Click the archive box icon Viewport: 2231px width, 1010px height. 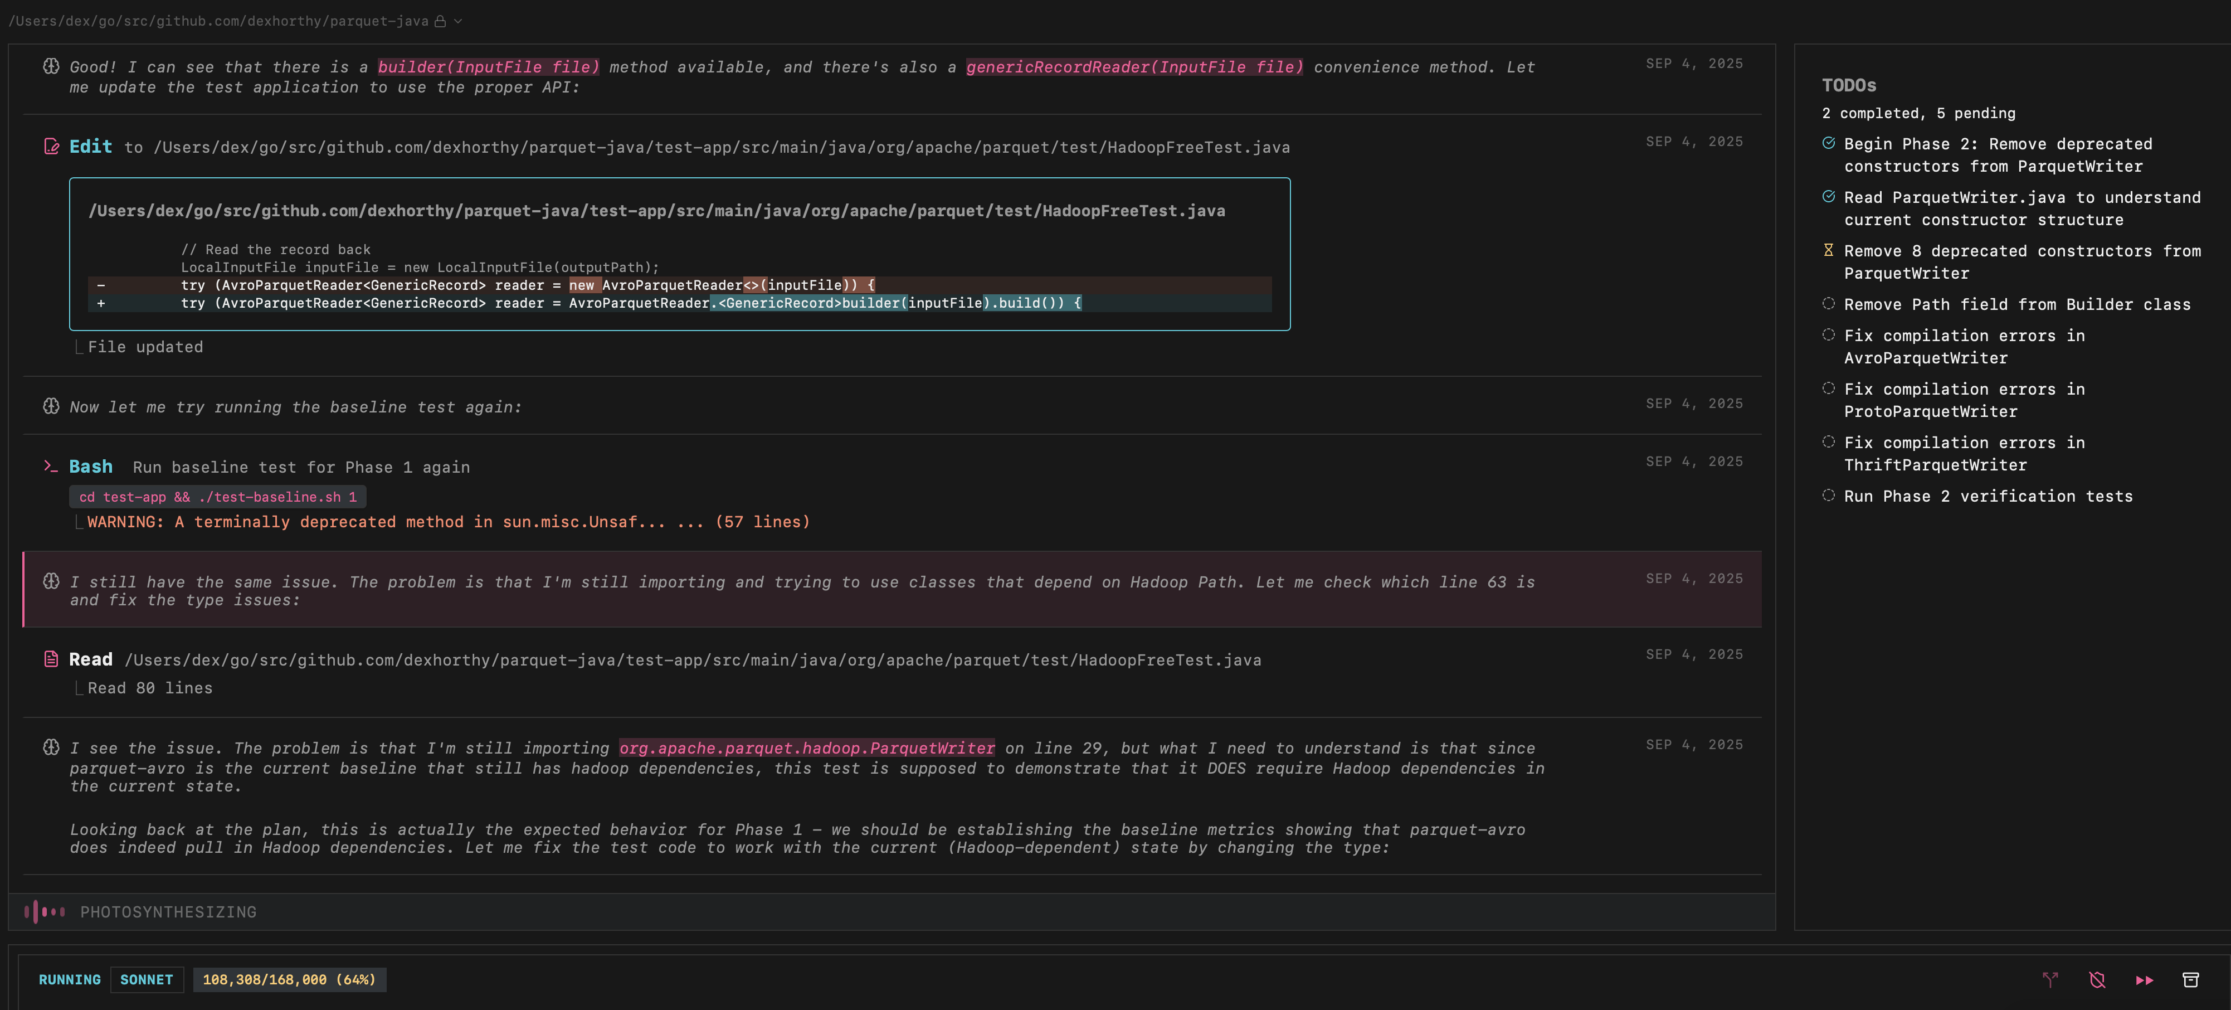[x=2190, y=980]
